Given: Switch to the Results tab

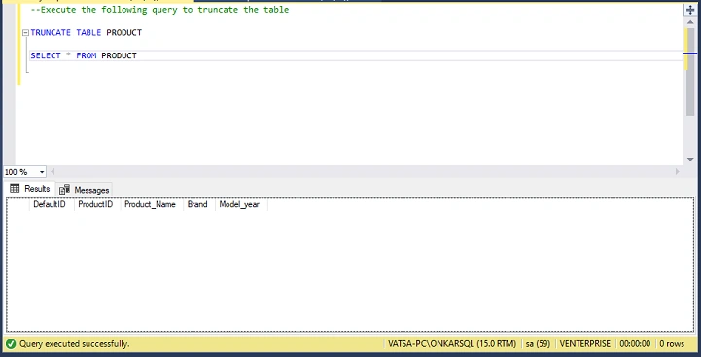Looking at the screenshot, I should (30, 189).
